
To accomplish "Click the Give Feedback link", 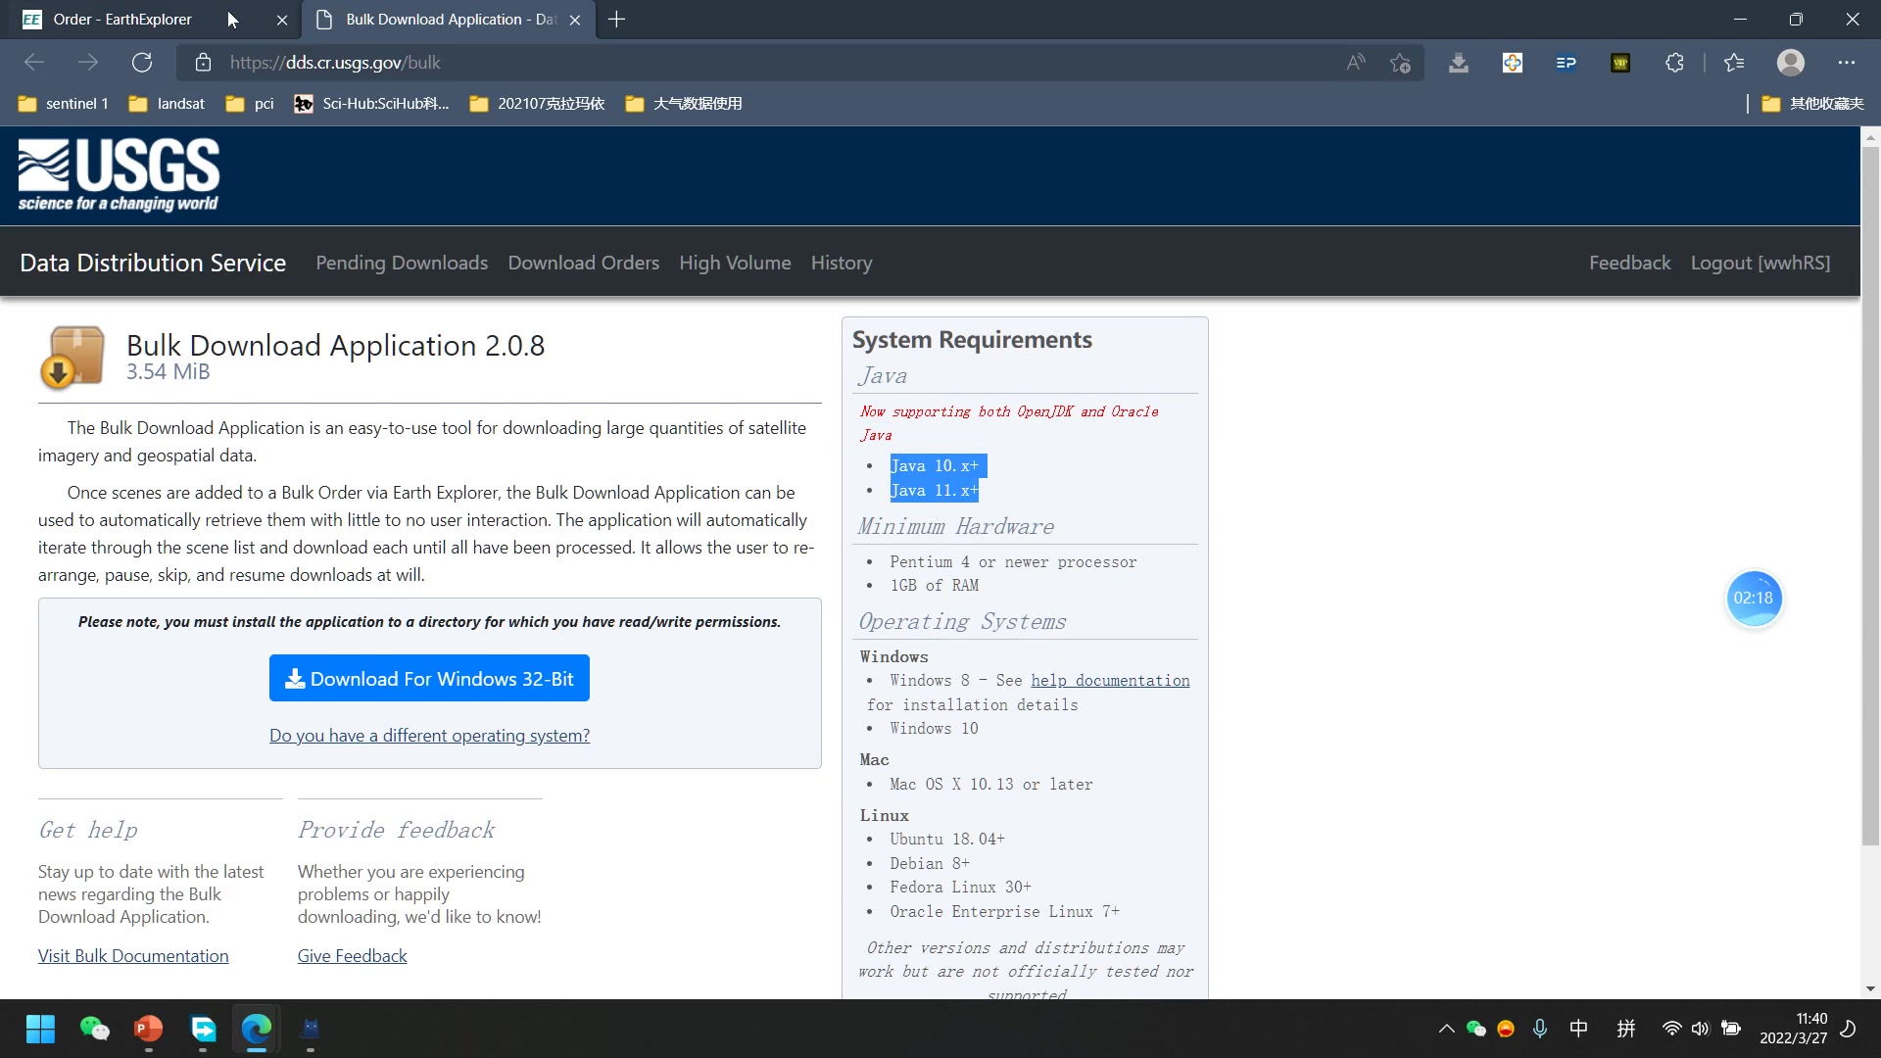I will (x=352, y=955).
